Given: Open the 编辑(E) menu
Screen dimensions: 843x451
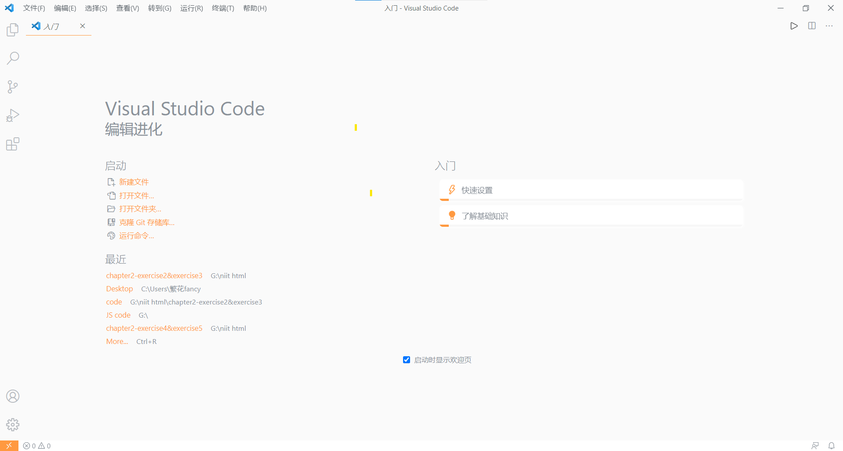Looking at the screenshot, I should [65, 8].
